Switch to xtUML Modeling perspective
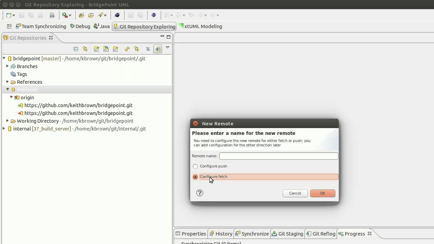Image resolution: width=434 pixels, height=244 pixels. coord(200,26)
